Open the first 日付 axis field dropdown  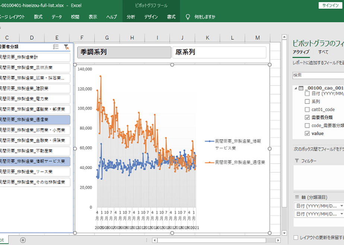point(341,206)
